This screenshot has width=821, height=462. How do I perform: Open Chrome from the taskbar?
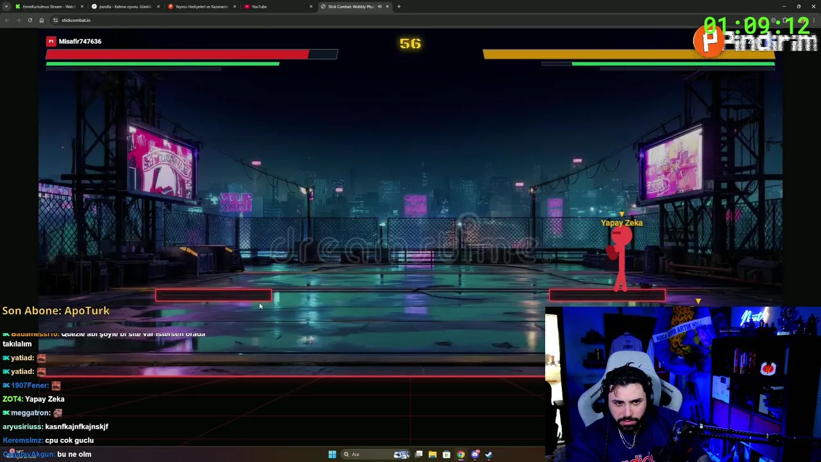461,454
